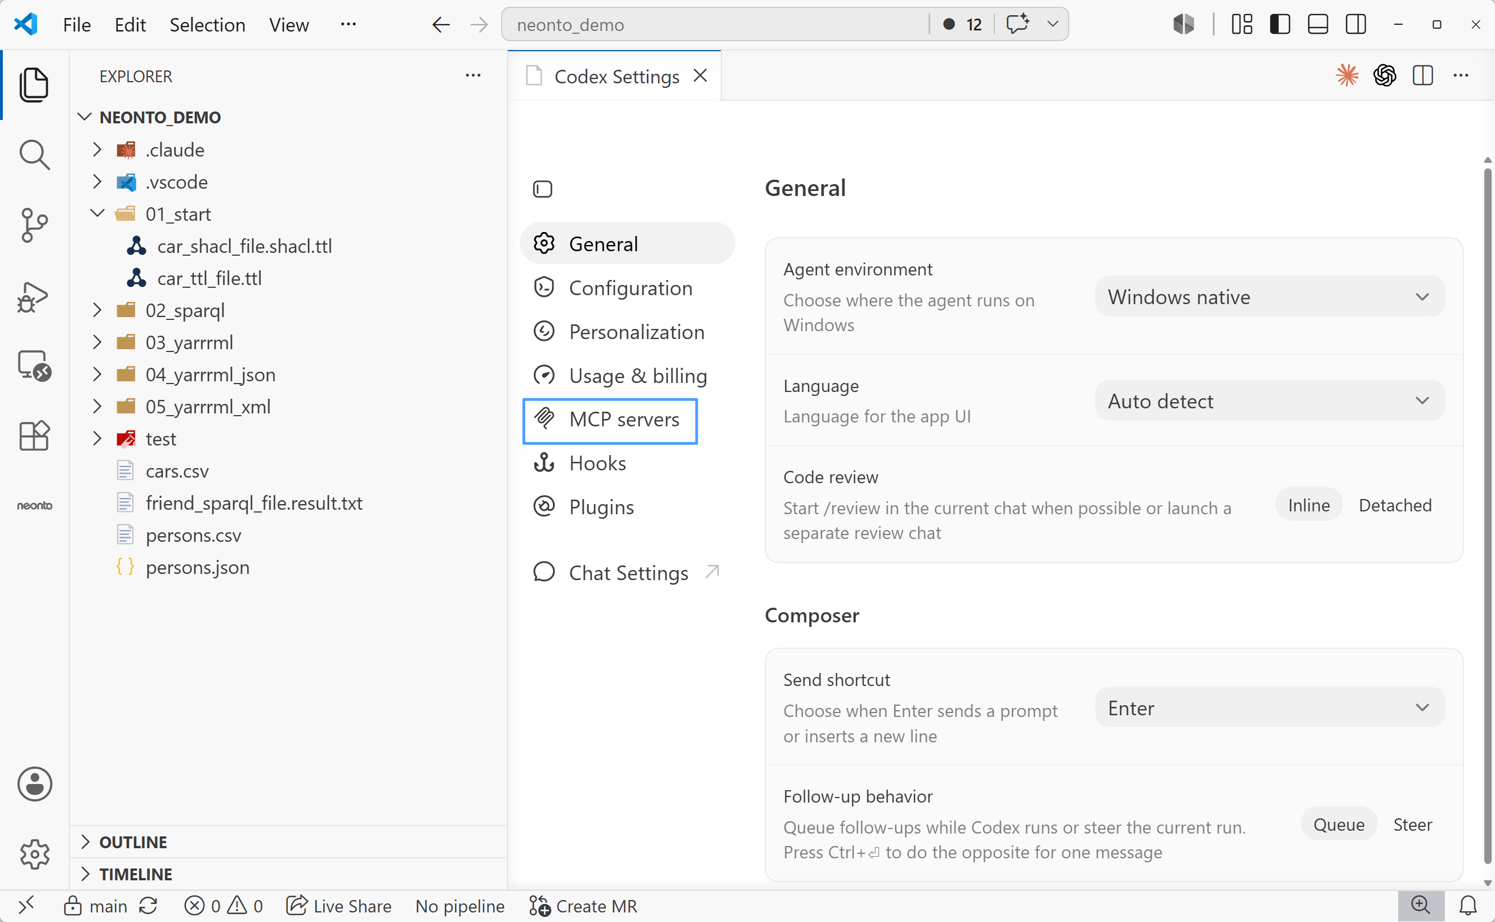Screen dimensions: 1495x922
Task: Open editor More Actions ellipsis
Action: click(1461, 75)
